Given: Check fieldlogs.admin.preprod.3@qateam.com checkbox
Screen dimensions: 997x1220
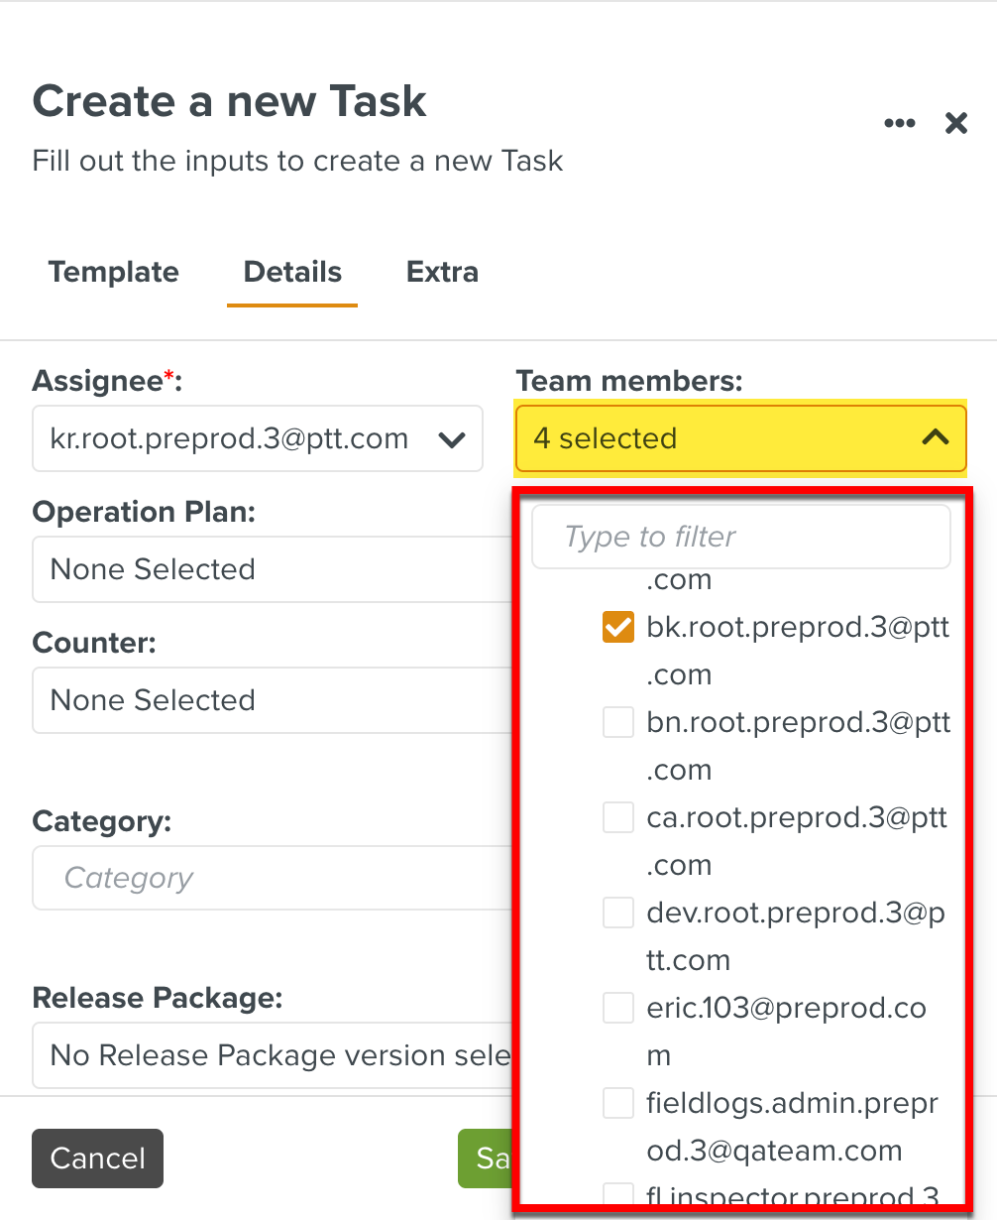Looking at the screenshot, I should 618,1104.
